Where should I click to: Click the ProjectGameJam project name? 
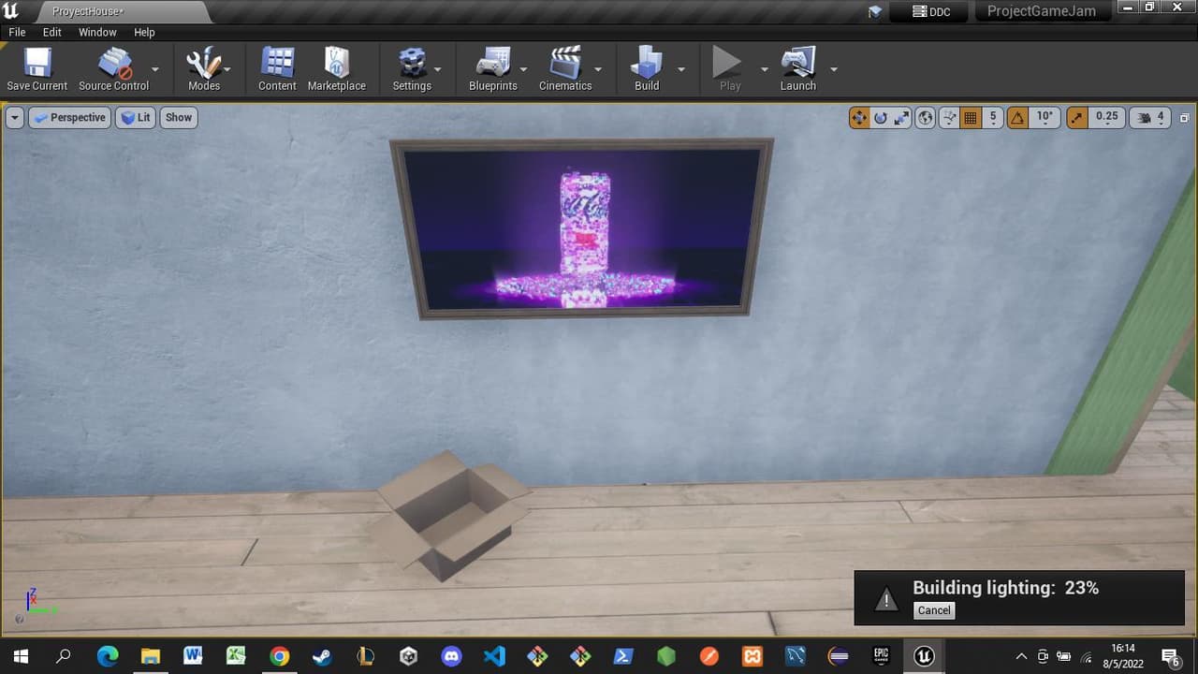tap(1042, 11)
